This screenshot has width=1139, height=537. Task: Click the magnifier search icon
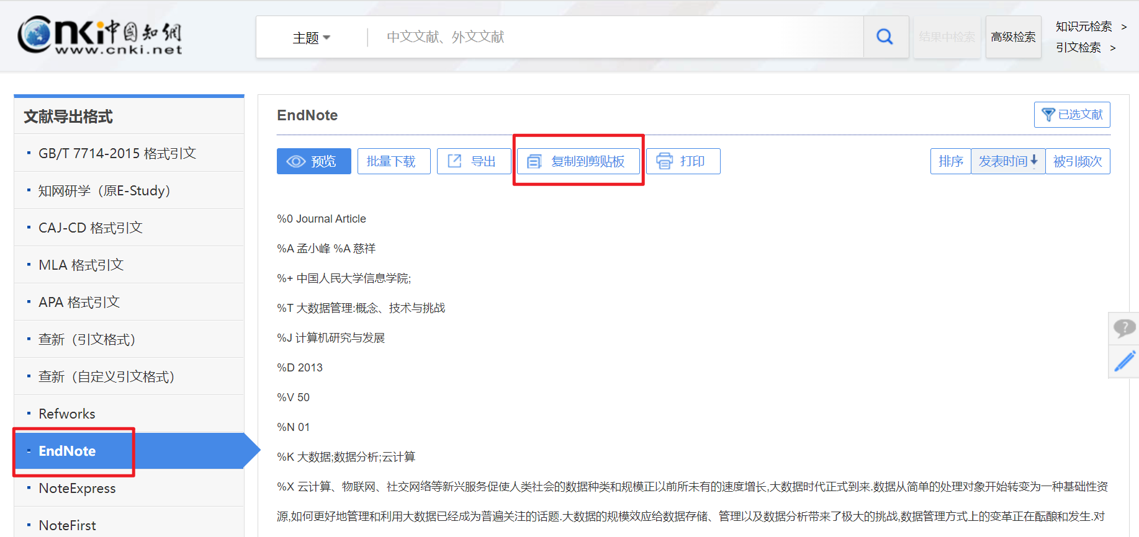(885, 37)
